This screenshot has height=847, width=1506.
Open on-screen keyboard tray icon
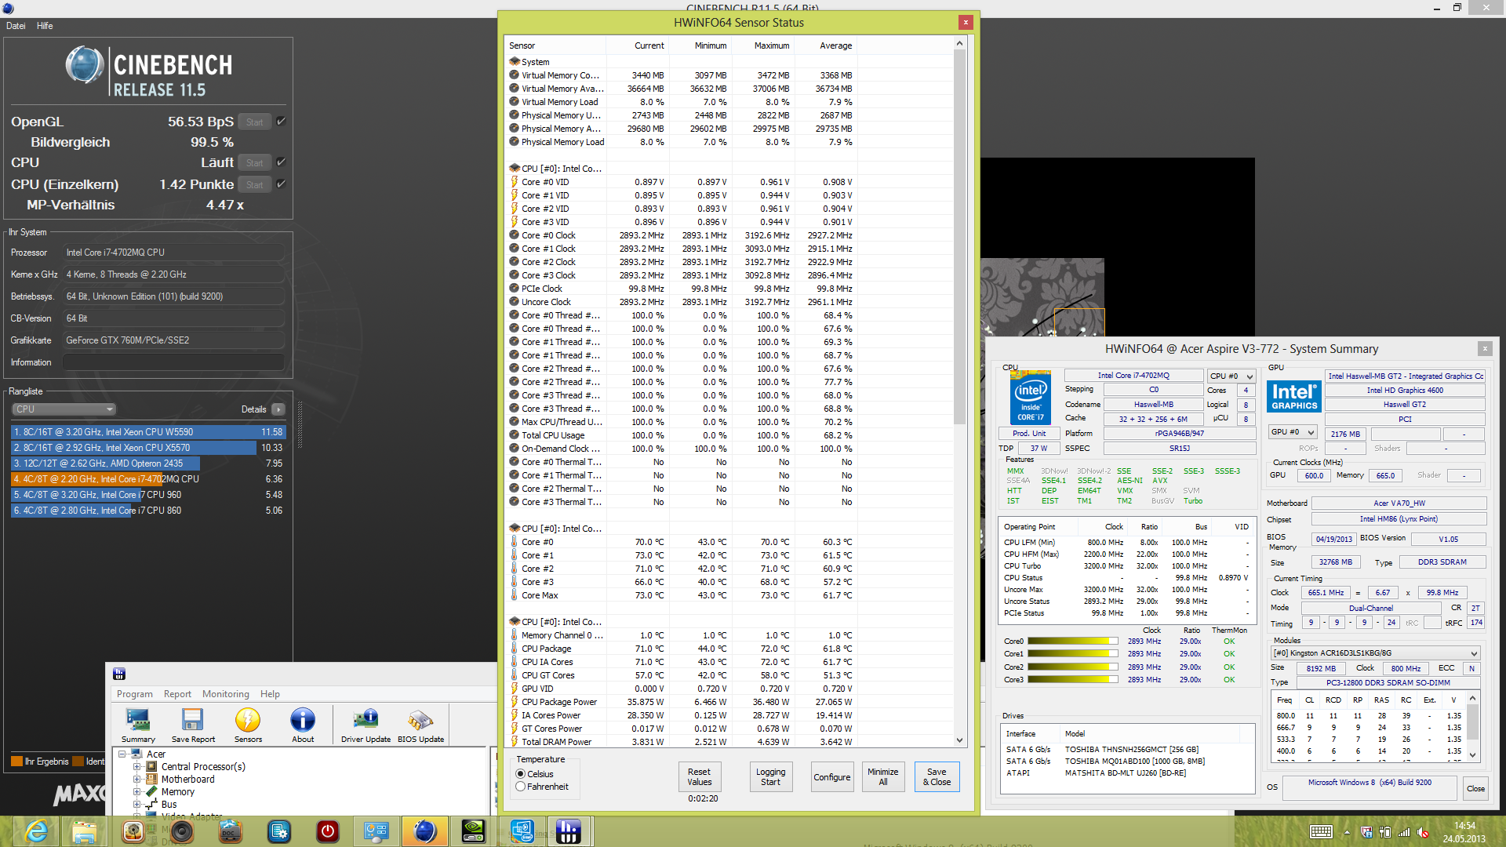(x=1321, y=832)
